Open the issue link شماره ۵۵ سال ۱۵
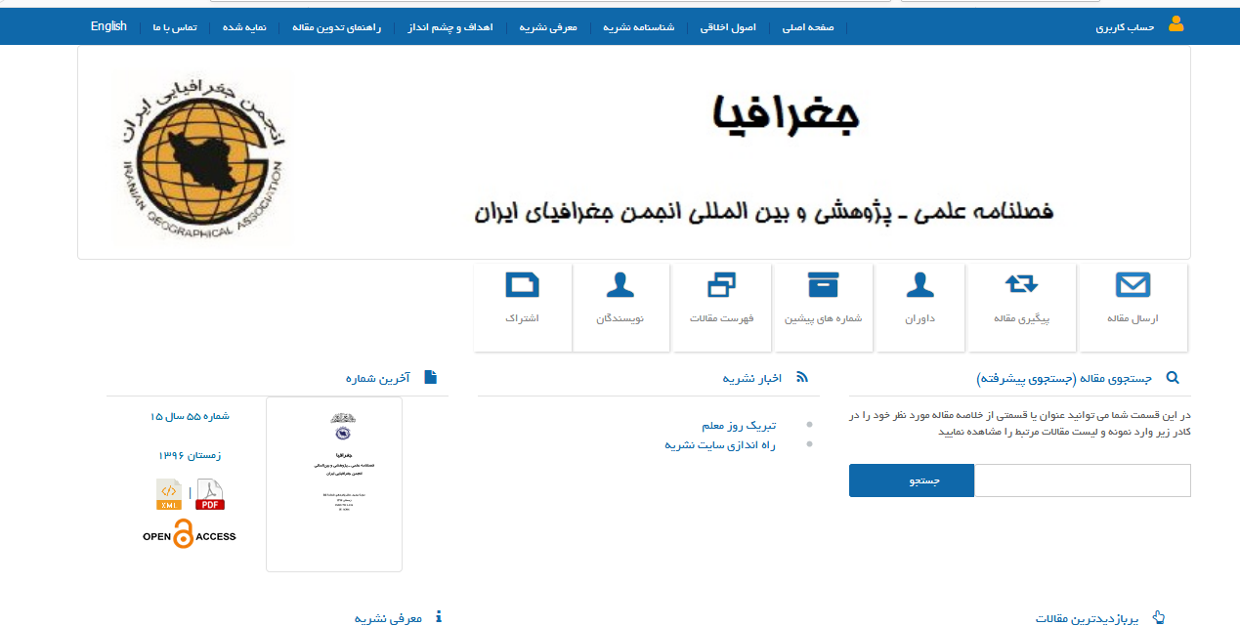 [190, 416]
